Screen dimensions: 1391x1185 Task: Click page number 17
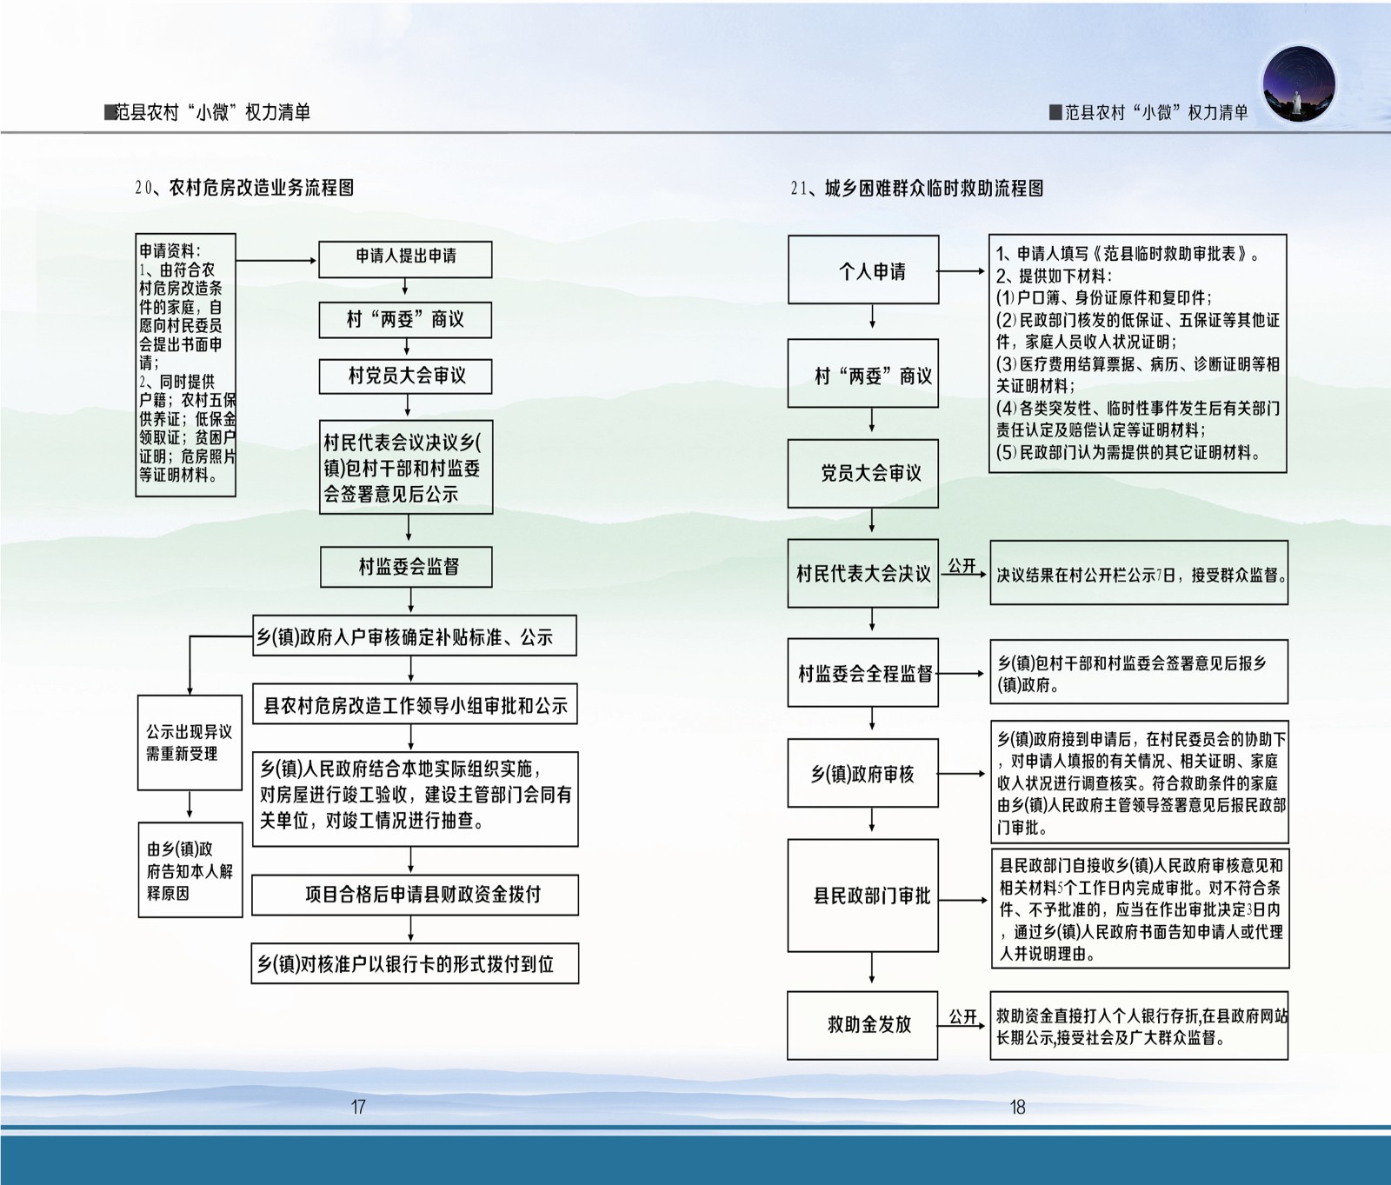[358, 1107]
